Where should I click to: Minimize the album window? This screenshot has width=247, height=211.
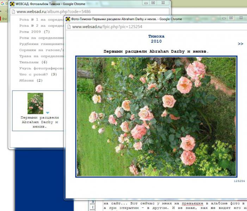tap(145, 2)
